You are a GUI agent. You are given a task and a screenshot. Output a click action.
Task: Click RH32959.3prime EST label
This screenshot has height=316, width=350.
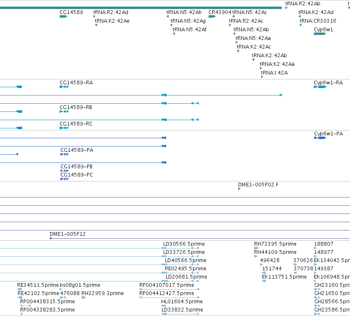[102, 293]
